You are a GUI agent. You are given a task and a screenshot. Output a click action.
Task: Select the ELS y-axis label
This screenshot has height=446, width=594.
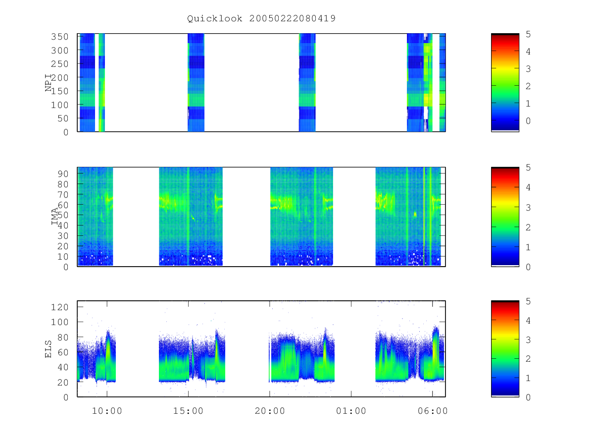pyautogui.click(x=49, y=348)
